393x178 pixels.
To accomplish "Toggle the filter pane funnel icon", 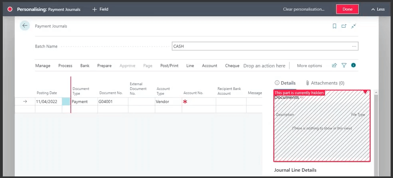I will coord(344,65).
